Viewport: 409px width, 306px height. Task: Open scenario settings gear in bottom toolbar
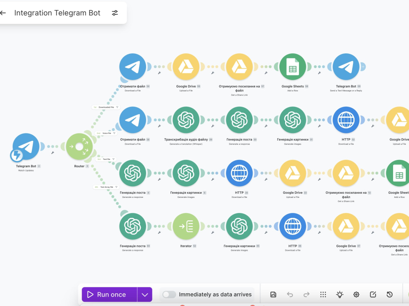click(356, 295)
